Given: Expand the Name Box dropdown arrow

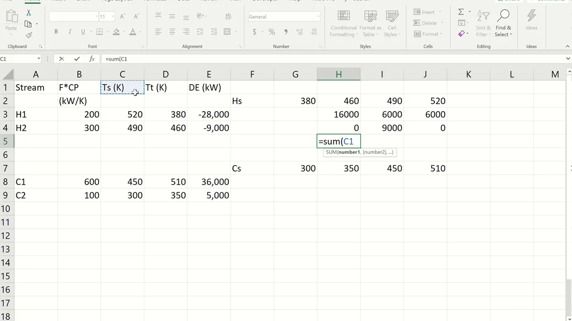Looking at the screenshot, I should (38, 59).
